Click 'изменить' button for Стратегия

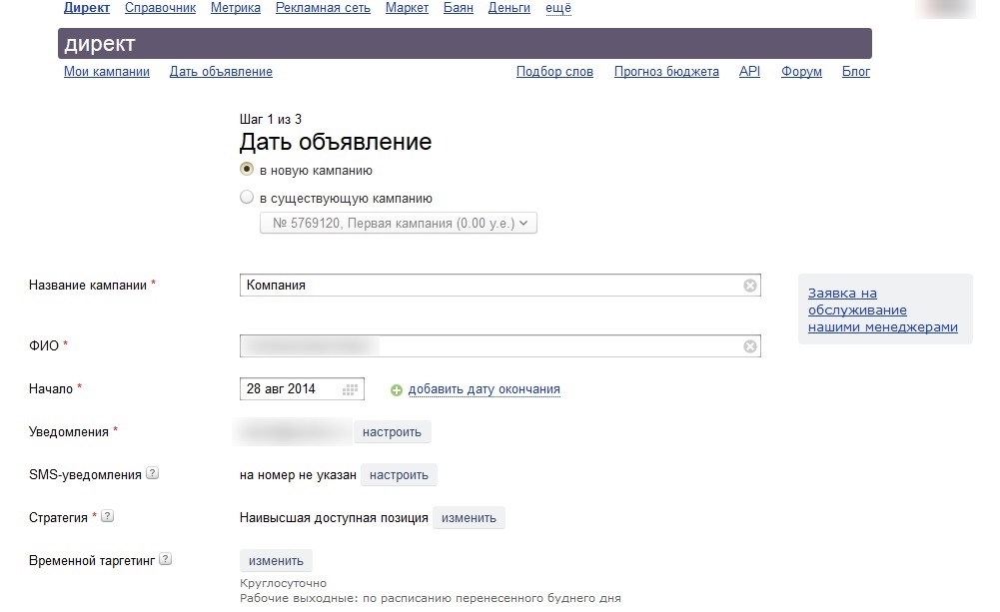(469, 517)
